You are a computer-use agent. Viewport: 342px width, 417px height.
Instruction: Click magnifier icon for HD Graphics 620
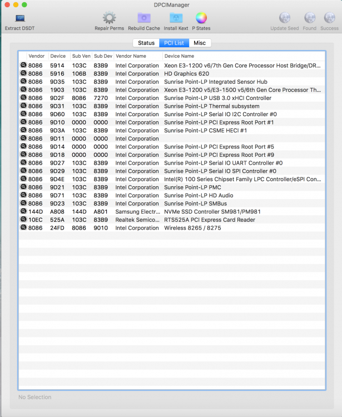23,73
